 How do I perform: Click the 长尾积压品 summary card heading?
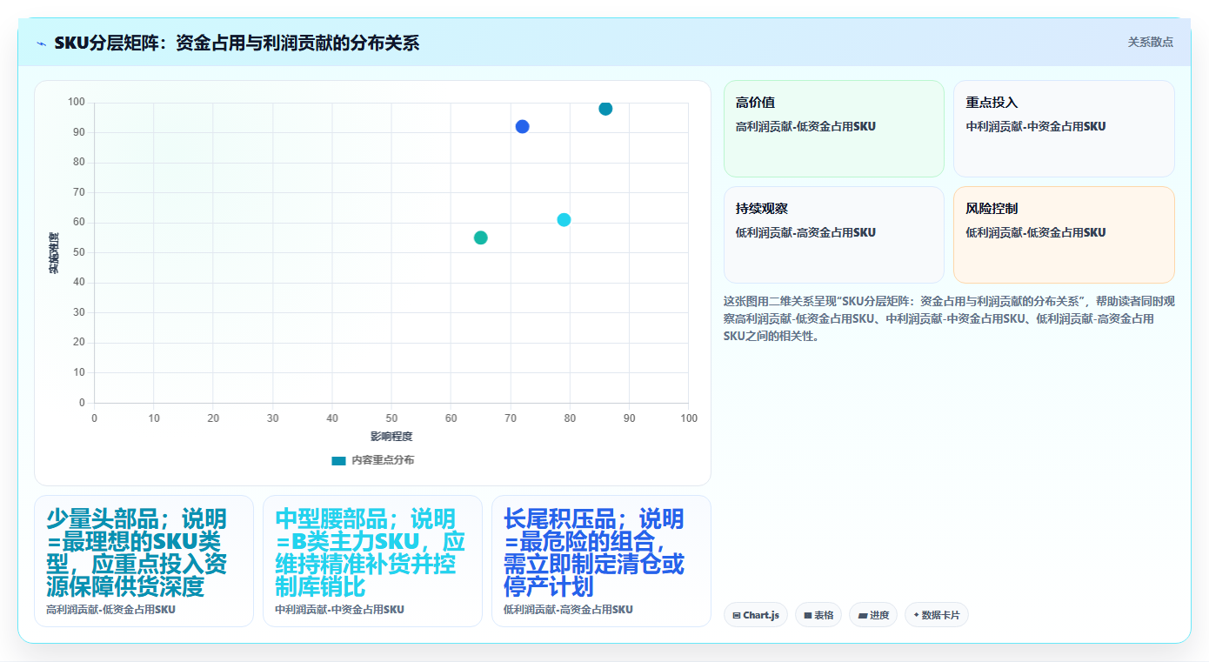coord(594,552)
